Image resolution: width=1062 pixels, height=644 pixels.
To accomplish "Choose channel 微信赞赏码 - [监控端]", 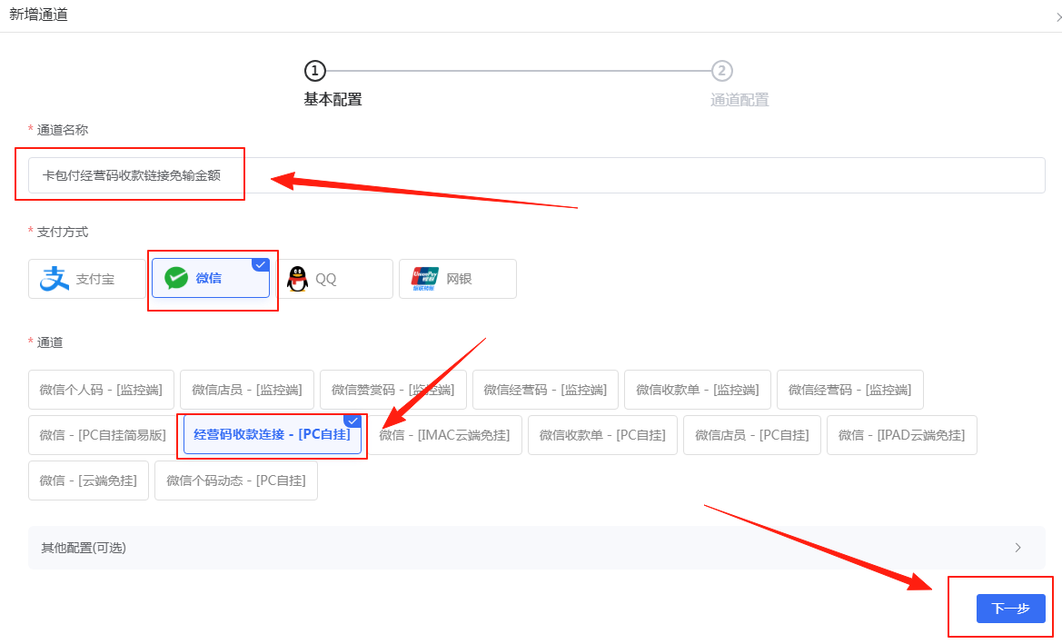I will pos(392,390).
